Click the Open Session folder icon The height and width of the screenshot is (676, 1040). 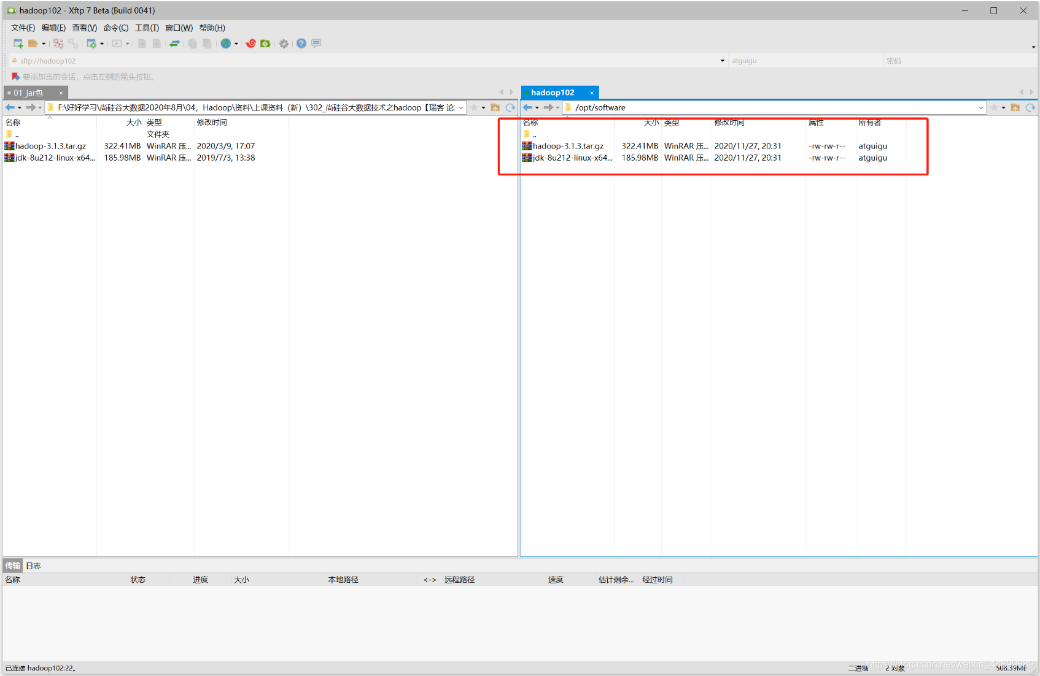click(33, 44)
